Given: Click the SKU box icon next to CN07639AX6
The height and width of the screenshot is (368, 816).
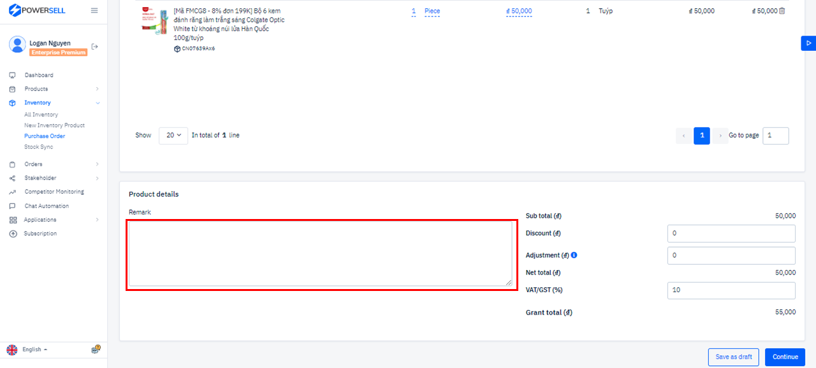Looking at the screenshot, I should click(177, 48).
